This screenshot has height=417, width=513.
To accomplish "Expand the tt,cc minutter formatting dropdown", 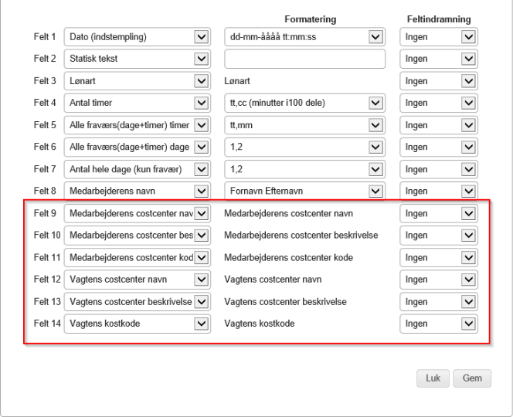I will click(x=304, y=103).
